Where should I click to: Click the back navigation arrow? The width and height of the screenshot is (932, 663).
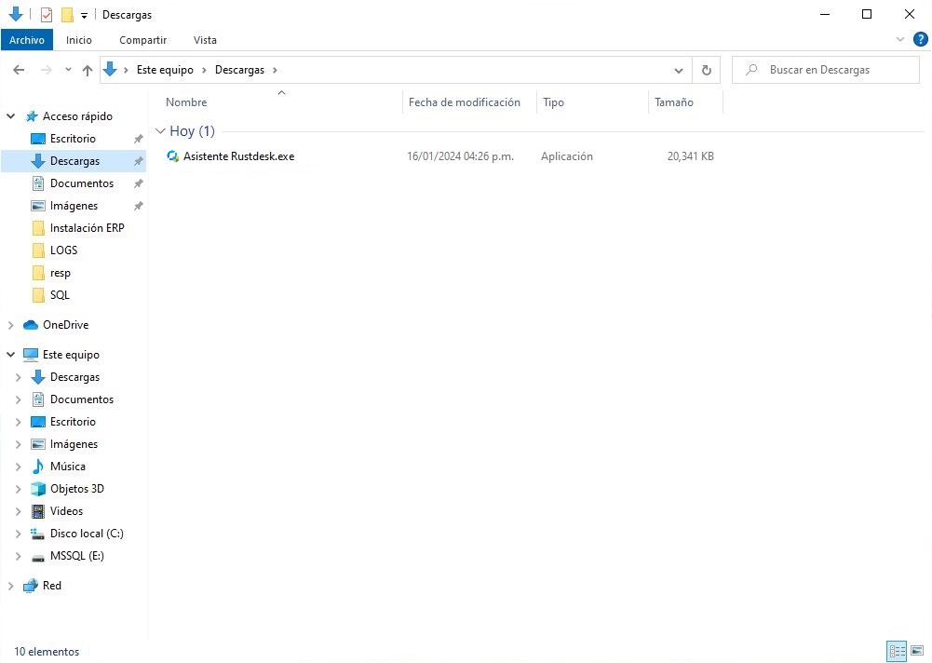pos(18,69)
